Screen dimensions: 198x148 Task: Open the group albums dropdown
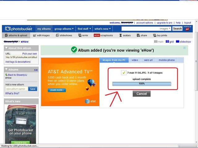click(64, 29)
